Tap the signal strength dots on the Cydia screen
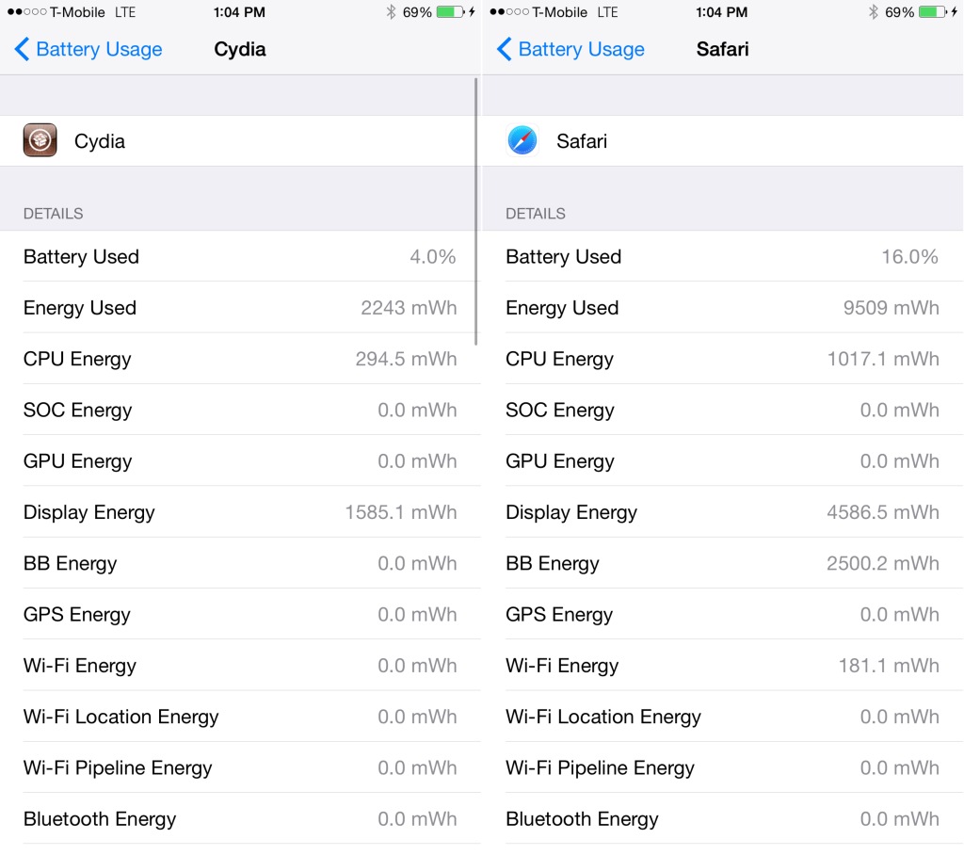This screenshot has width=964, height=855. click(x=25, y=12)
